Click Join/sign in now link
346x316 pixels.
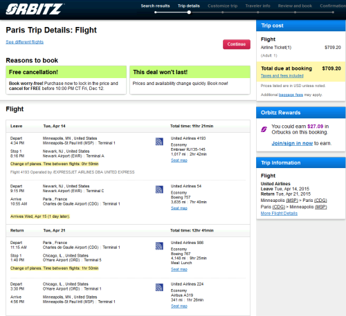point(292,143)
